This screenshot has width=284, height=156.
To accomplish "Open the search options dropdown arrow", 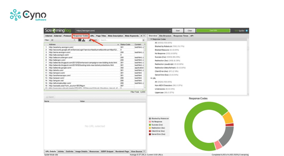I will (x=143, y=40).
